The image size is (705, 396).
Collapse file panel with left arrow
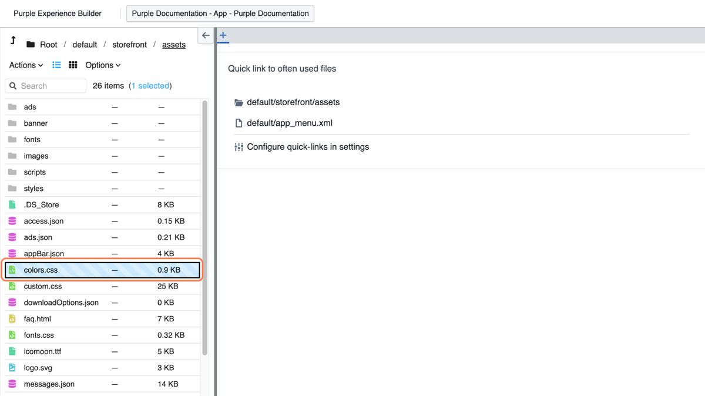[x=206, y=35]
